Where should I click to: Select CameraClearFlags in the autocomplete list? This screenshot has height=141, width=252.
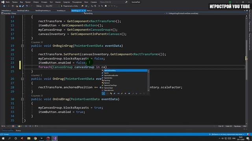pos(124,85)
